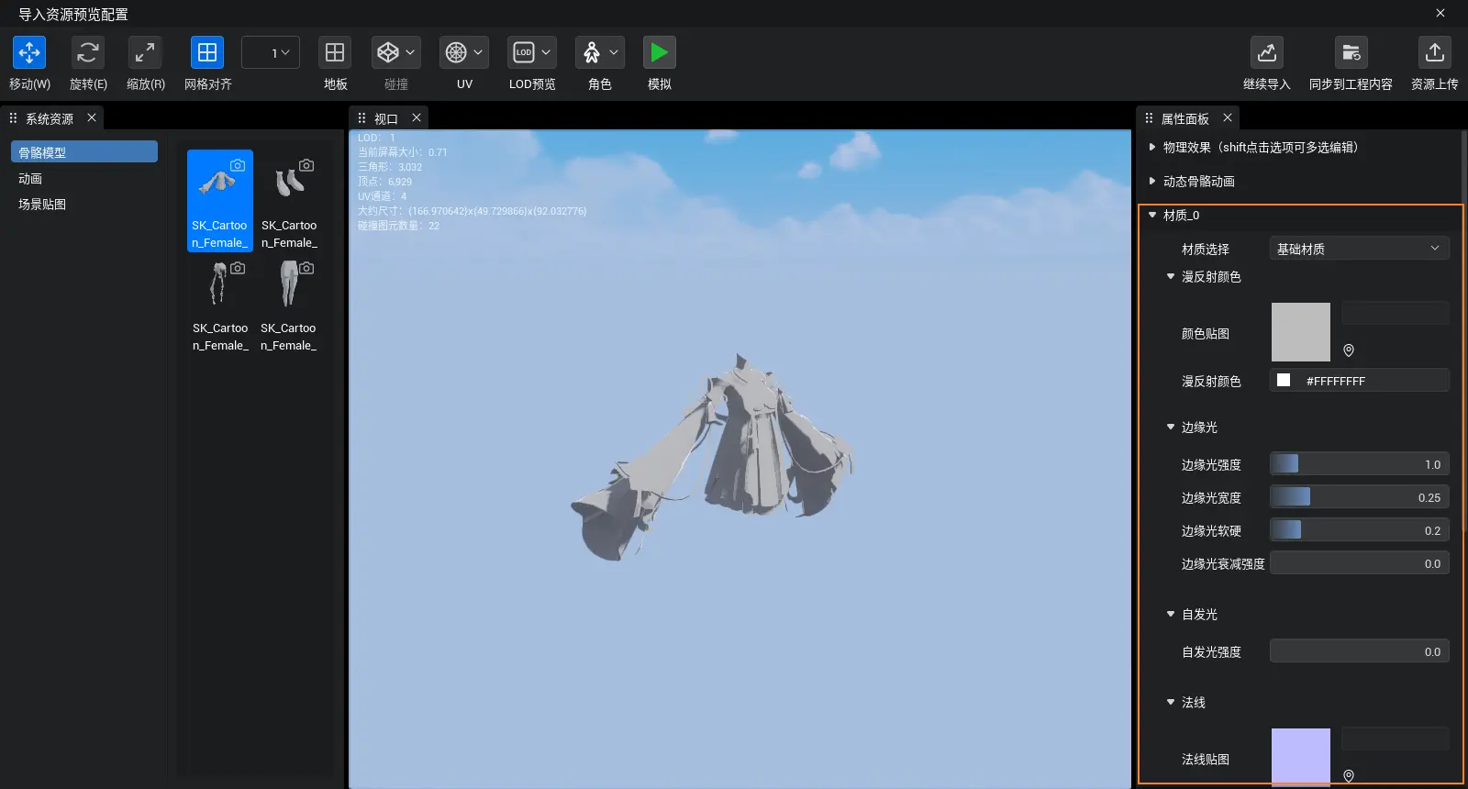
Task: Click the 颜色贴图 texture swatch
Action: pos(1300,332)
